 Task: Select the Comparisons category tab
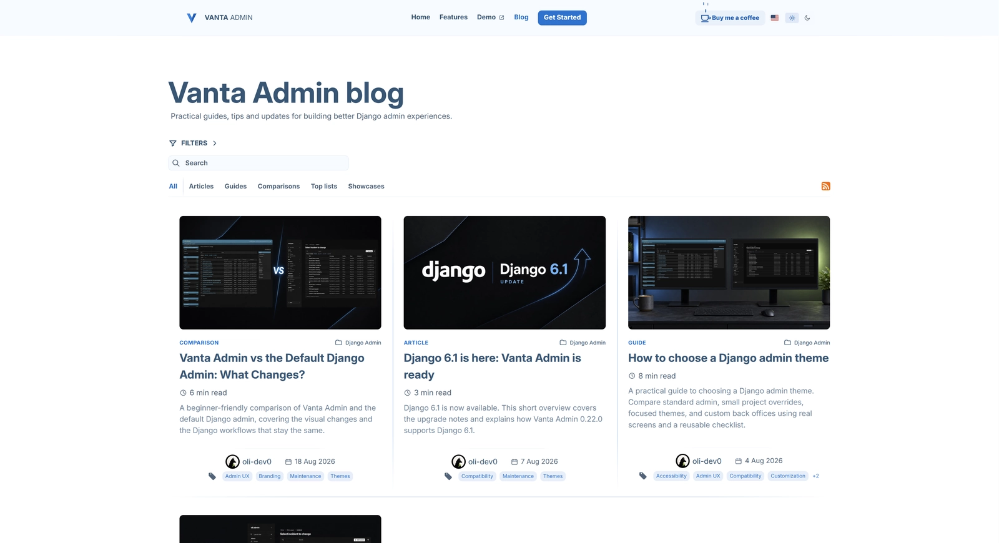278,187
